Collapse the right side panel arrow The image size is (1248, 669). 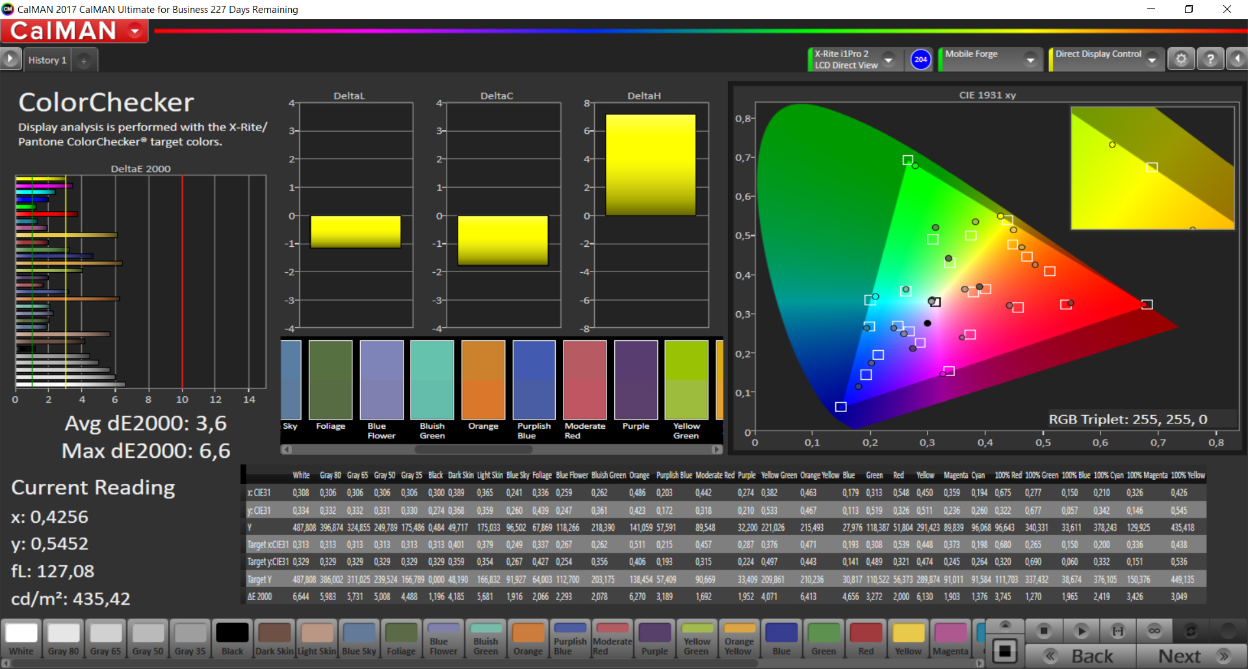click(x=1237, y=59)
